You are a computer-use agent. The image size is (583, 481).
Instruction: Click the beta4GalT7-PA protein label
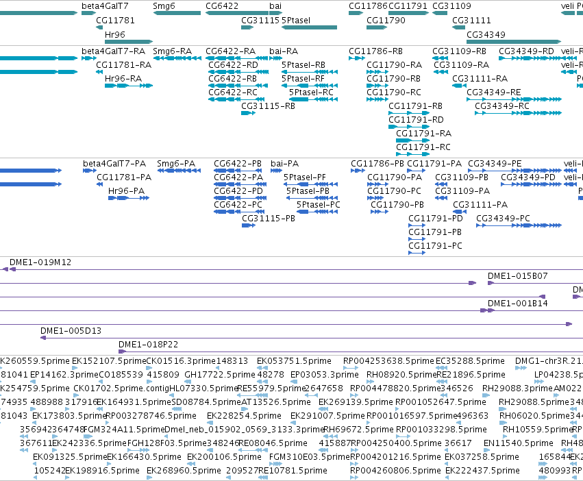[114, 164]
